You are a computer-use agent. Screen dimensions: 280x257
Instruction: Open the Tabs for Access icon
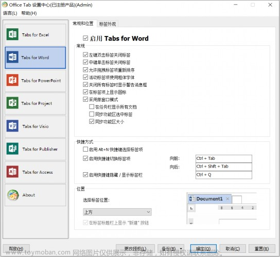[12, 172]
